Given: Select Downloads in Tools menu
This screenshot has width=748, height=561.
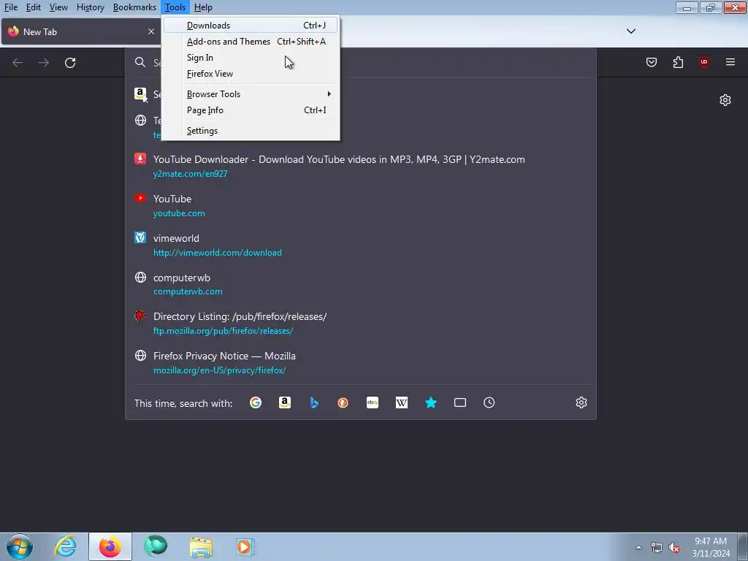Looking at the screenshot, I should tap(251, 26).
